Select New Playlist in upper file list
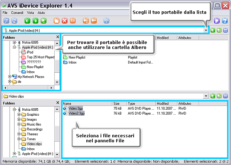 [77, 57]
